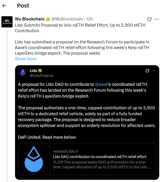Viewport: 162px width, 182px height.
Task: Open @WuBlockchain handle link
Action: (67, 19)
